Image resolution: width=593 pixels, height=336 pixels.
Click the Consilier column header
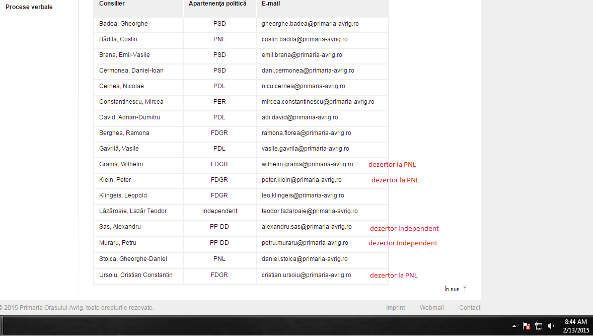[112, 4]
